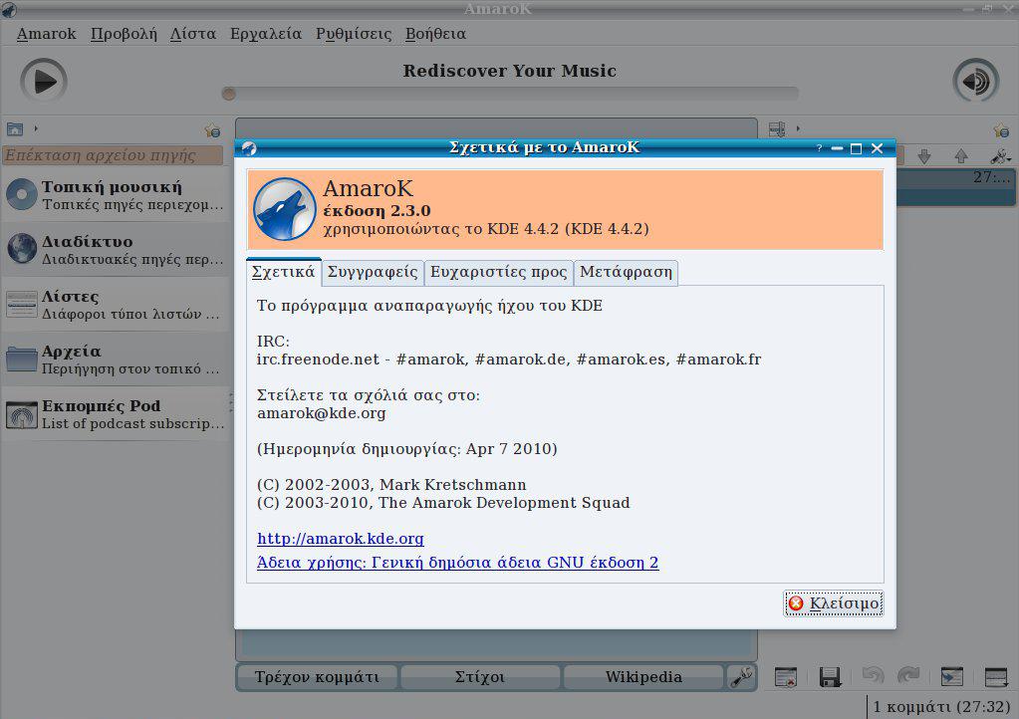Open the bookmarks star in media sources
1019x719 pixels.
point(212,130)
